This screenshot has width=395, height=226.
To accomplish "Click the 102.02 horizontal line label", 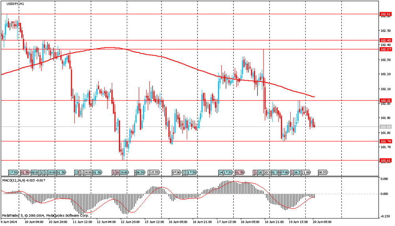I will point(385,101).
